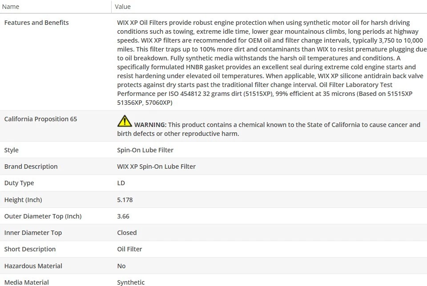Click the Height (Inch) label

coord(23,200)
